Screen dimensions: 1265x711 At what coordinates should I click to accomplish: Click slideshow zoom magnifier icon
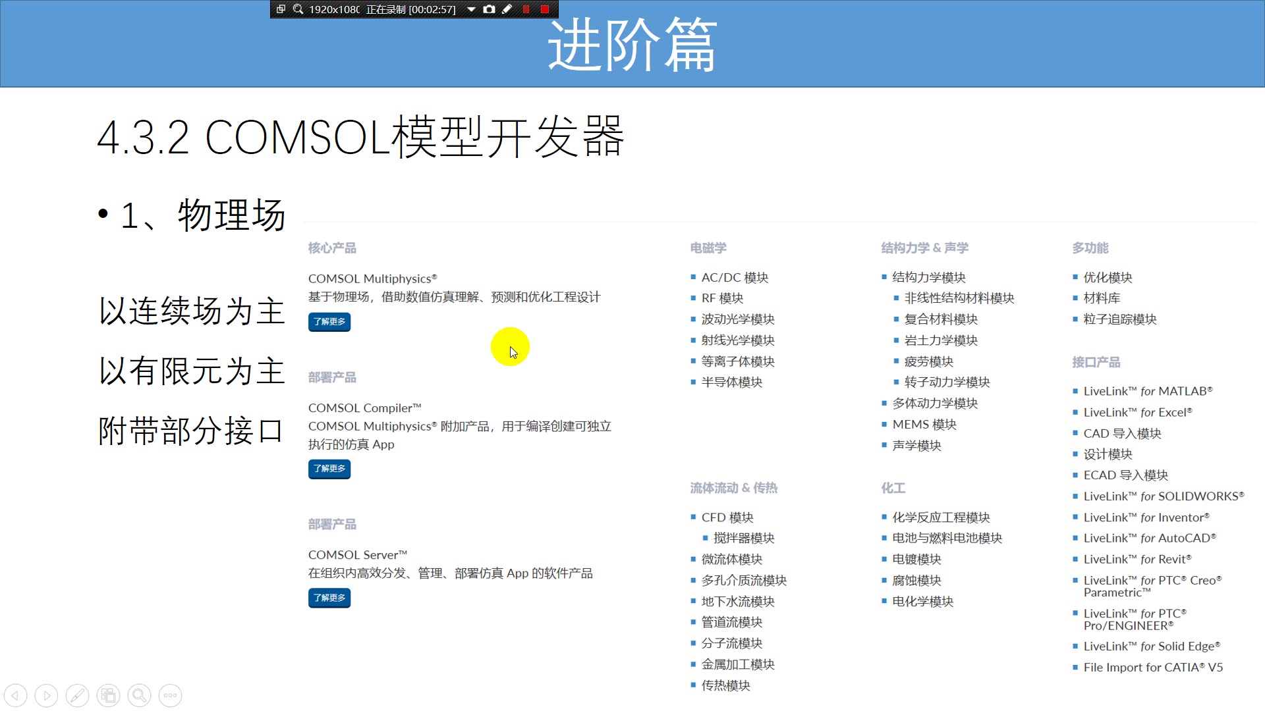click(139, 695)
